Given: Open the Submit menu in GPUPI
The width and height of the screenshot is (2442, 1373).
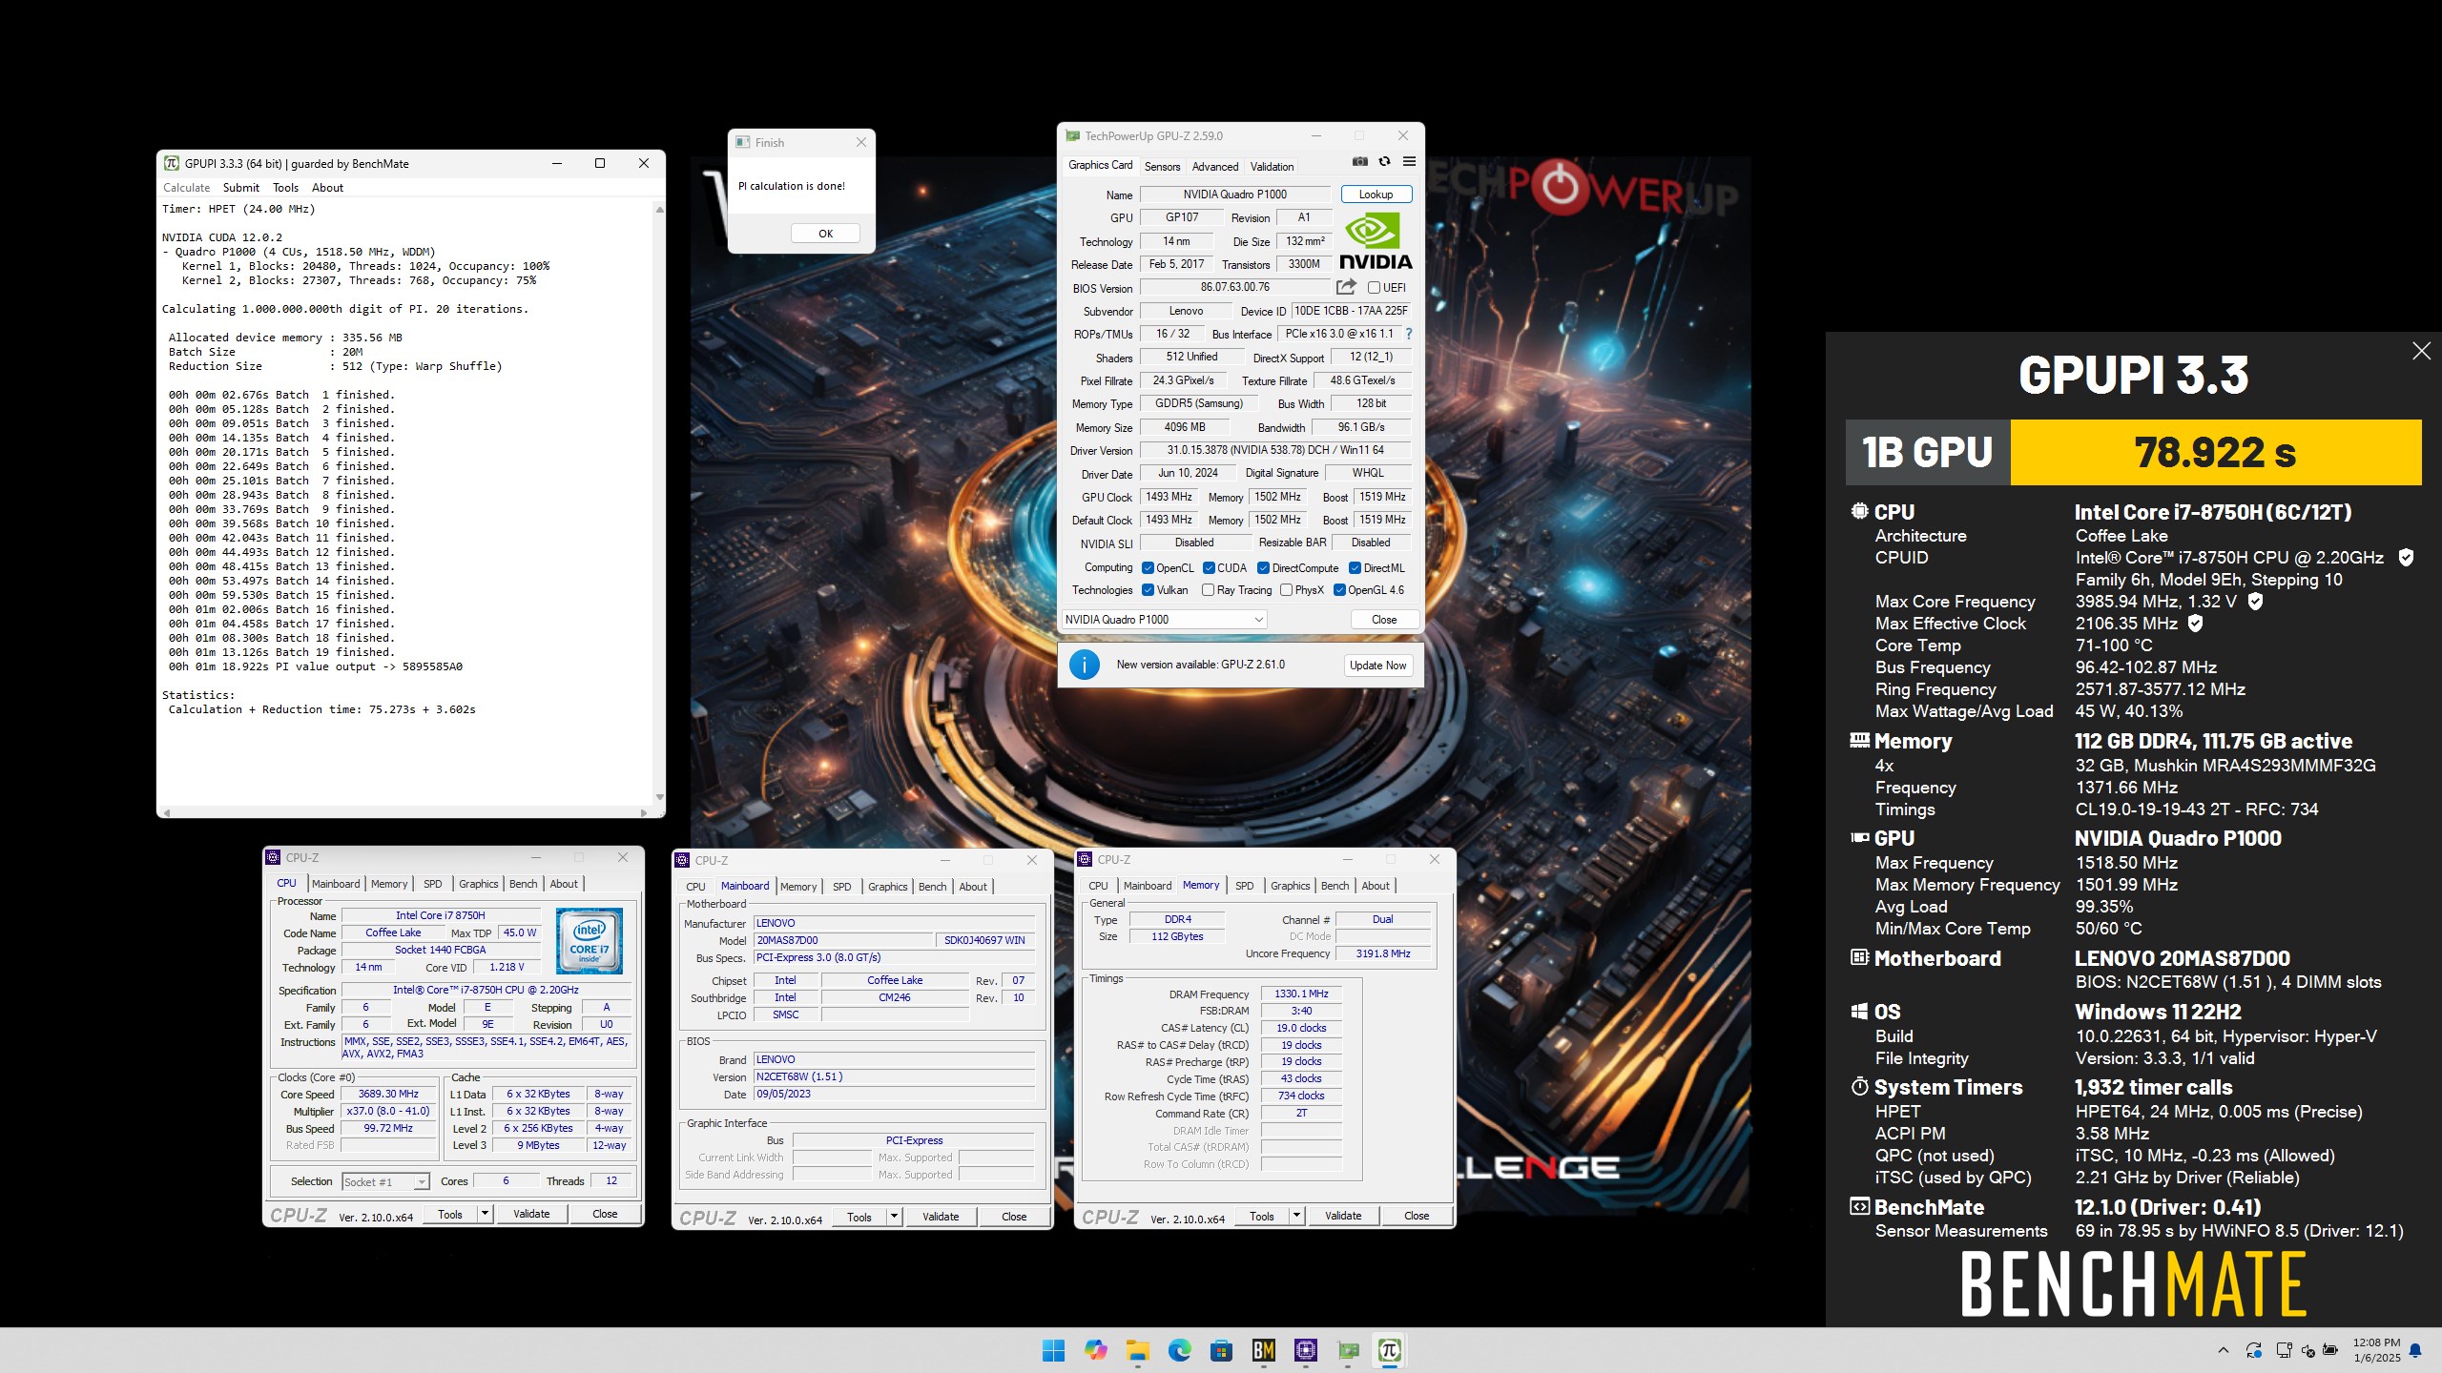Looking at the screenshot, I should coord(240,188).
